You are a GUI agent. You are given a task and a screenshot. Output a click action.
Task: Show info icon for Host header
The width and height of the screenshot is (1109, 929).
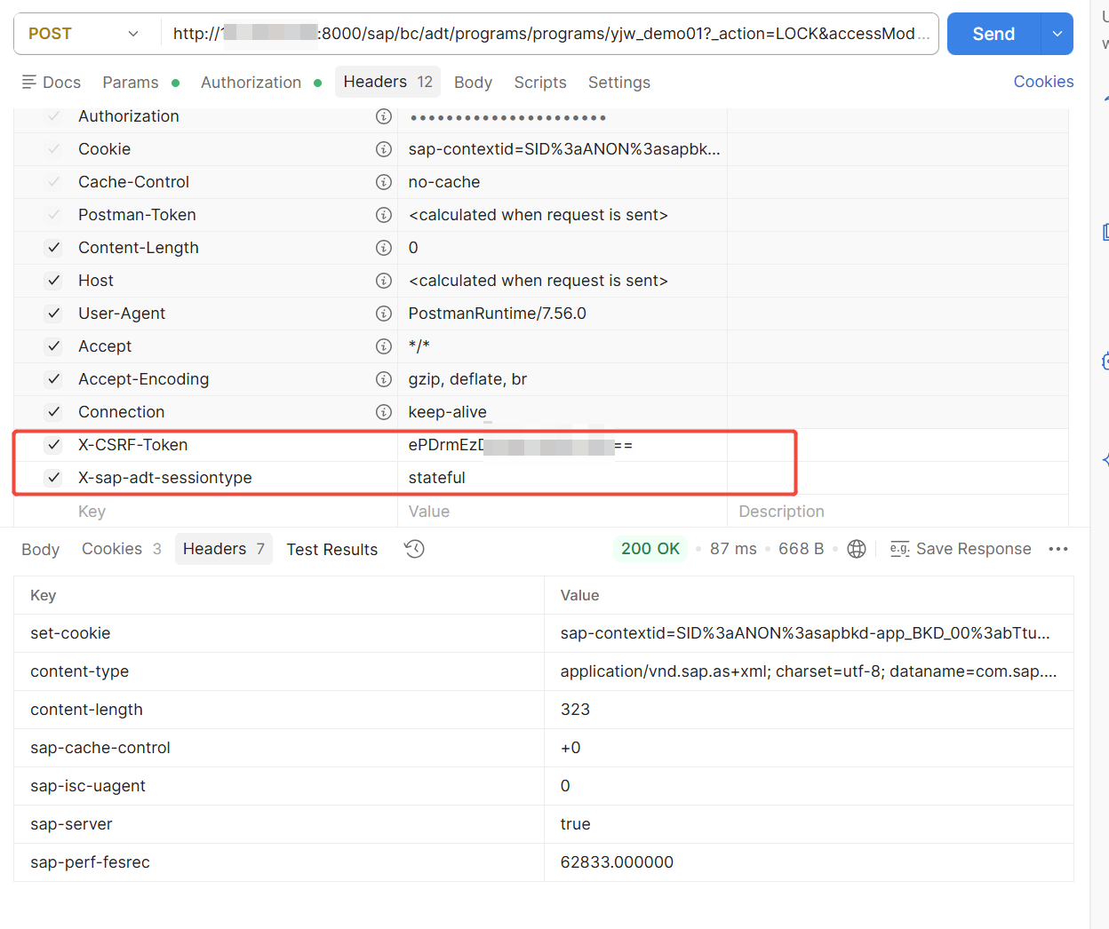click(384, 281)
